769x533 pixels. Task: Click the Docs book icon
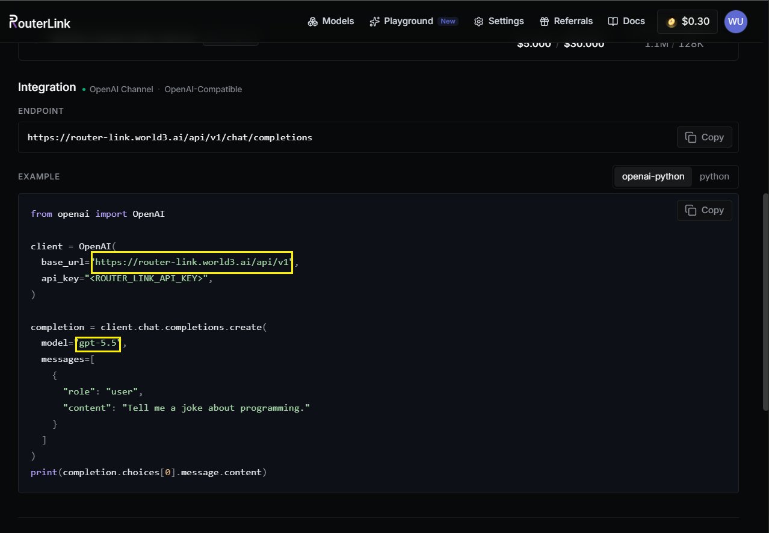click(613, 22)
